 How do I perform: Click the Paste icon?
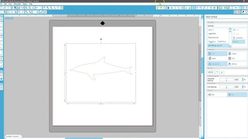coord(29,8)
